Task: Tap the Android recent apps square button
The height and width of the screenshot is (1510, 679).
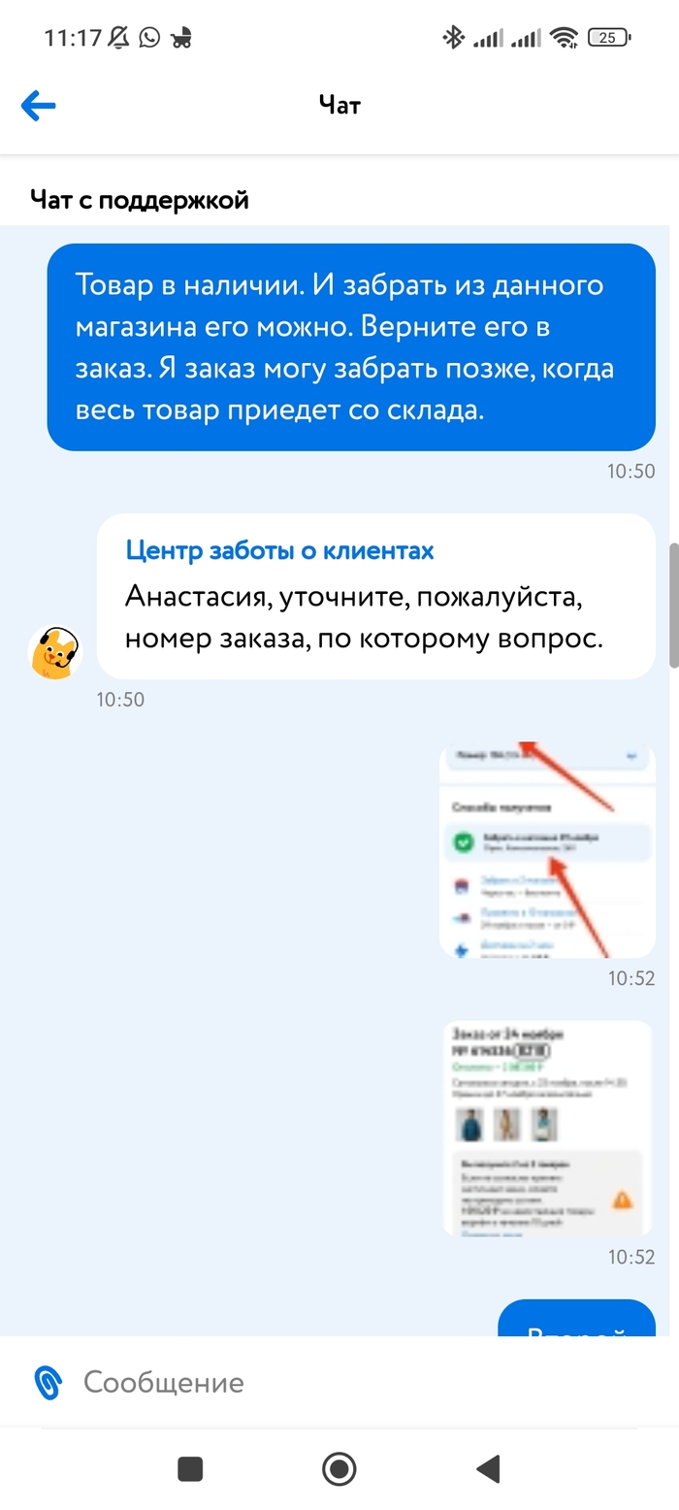Action: point(190,1468)
